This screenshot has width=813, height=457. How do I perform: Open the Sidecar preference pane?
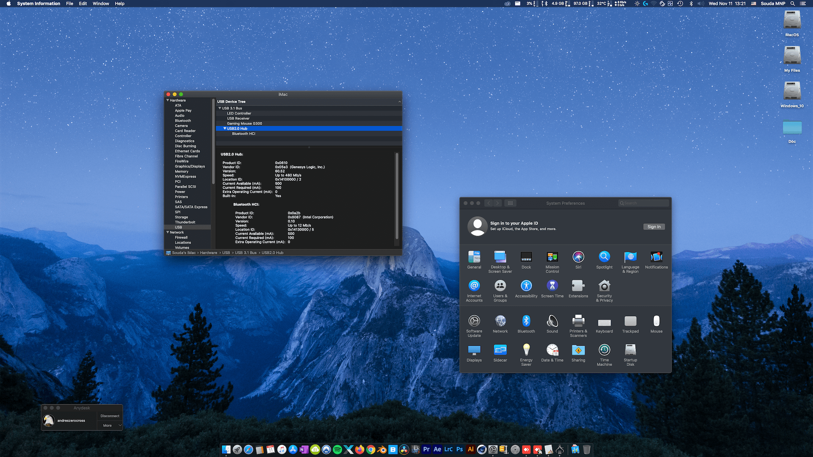pyautogui.click(x=500, y=350)
